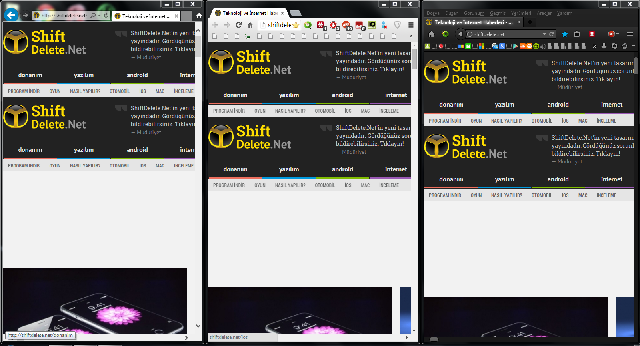Open a new tab with Firefox's plus button

tap(530, 22)
